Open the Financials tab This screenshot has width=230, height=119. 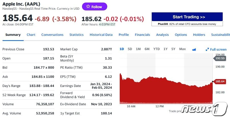pos(142,35)
